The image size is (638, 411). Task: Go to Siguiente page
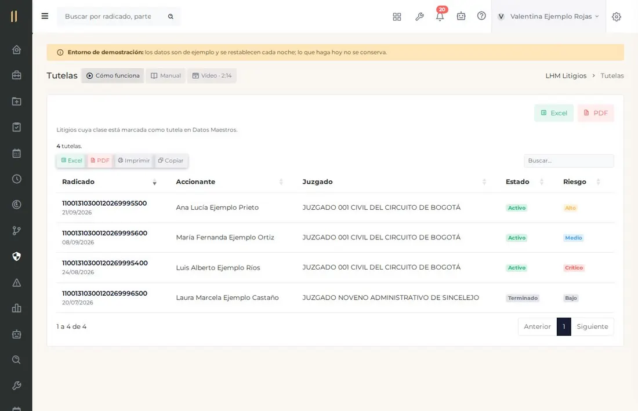pyautogui.click(x=592, y=326)
